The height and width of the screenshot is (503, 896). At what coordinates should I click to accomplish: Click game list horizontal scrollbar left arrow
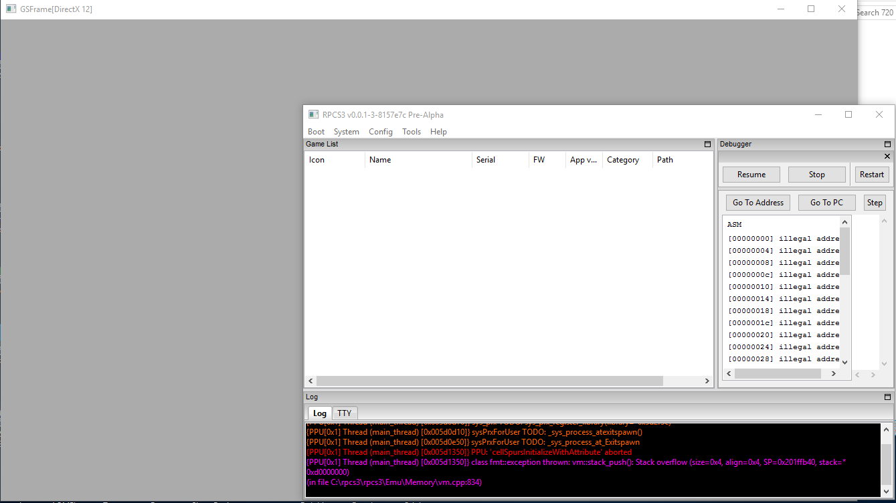[310, 381]
